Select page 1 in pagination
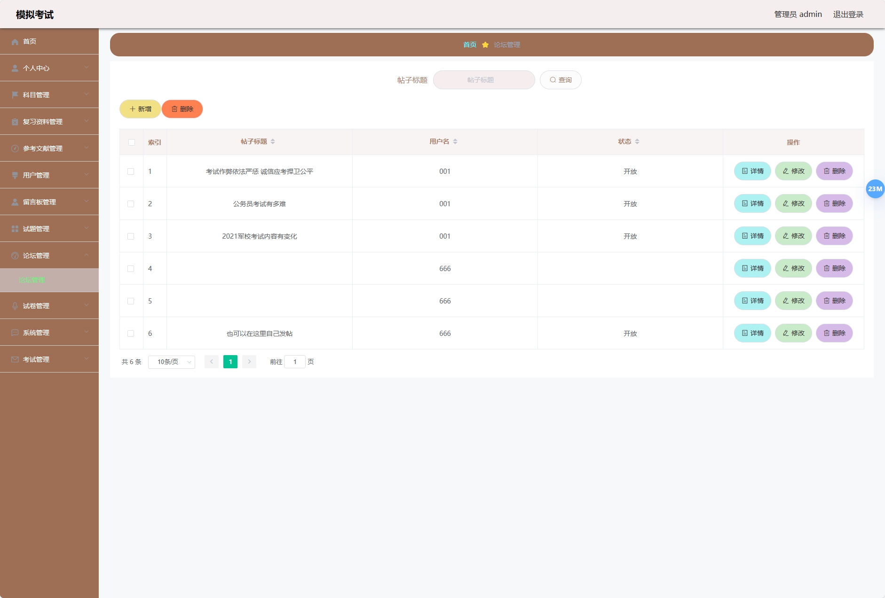This screenshot has height=598, width=885. click(x=230, y=362)
